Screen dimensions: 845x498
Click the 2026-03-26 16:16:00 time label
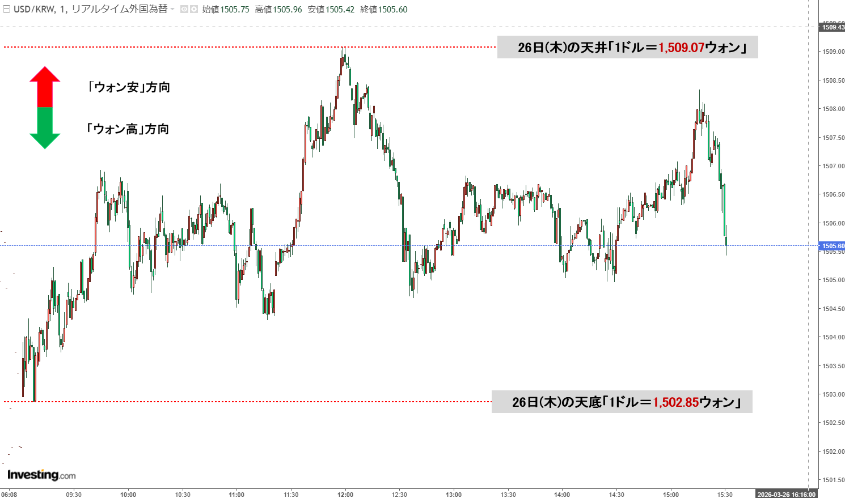click(786, 494)
